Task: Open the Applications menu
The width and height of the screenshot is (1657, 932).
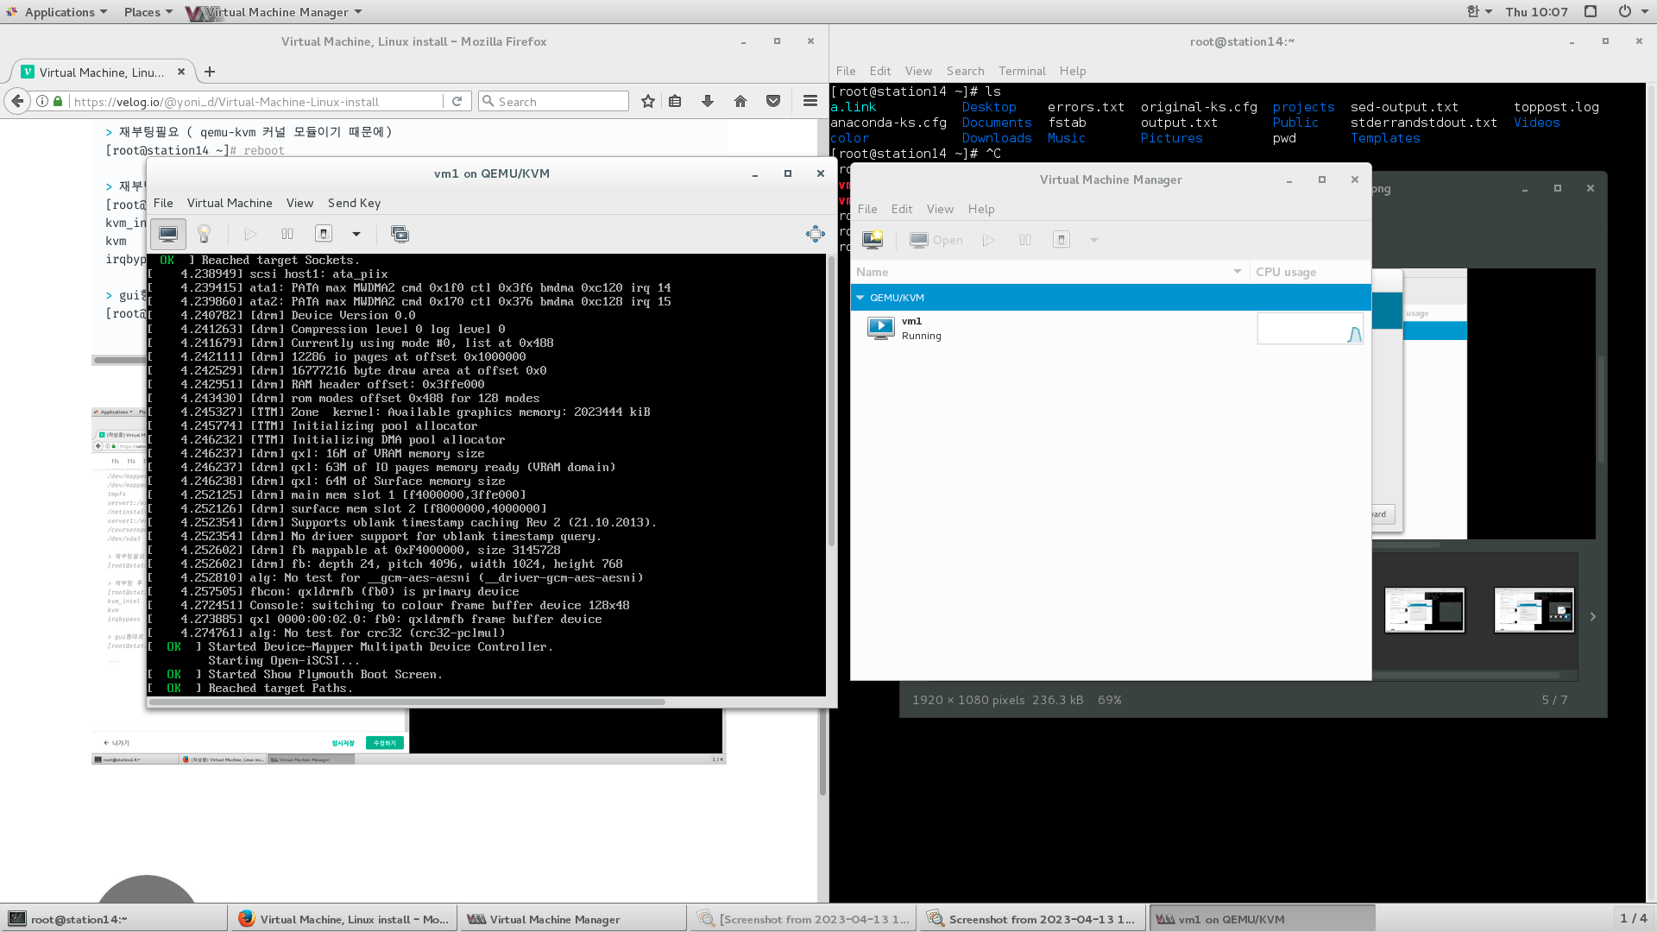Action: [x=59, y=12]
